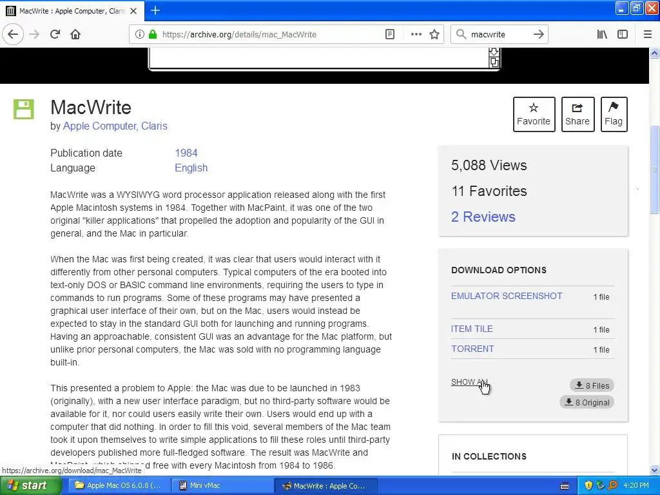Screen dimensions: 660x495
Task: Click the MacWrite page title
Action: (91, 108)
